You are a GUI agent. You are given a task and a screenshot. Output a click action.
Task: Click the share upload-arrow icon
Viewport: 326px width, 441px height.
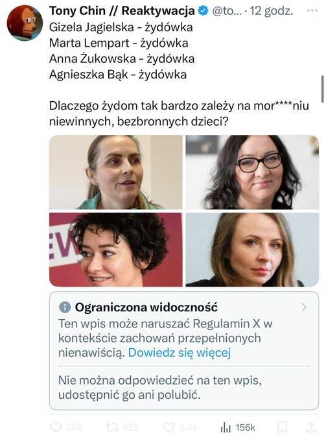coord(311,427)
